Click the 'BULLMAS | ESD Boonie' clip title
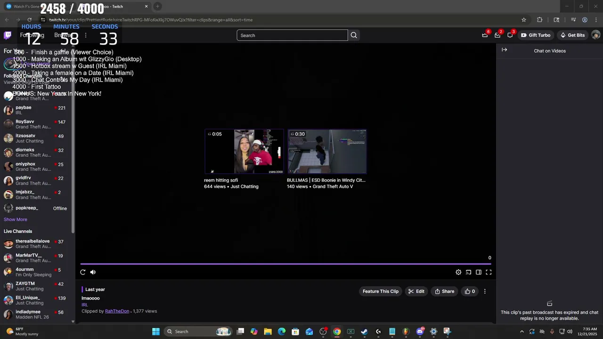Viewport: 603px width, 339px height. pos(326,180)
